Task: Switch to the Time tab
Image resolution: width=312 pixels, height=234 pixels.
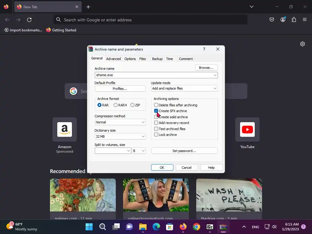Action: 169,59
